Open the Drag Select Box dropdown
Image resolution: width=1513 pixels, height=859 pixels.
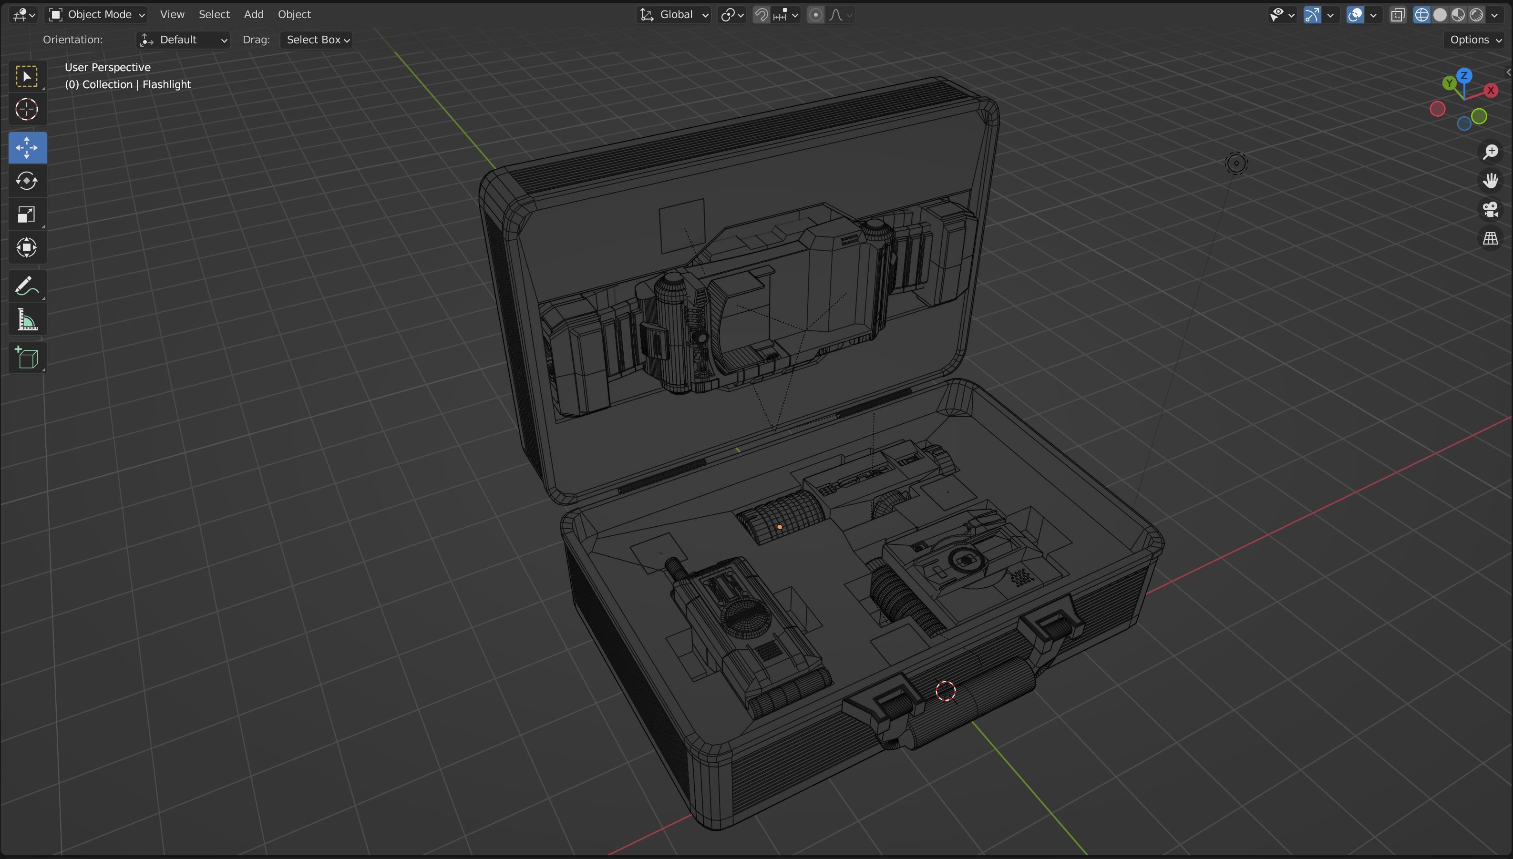(317, 40)
